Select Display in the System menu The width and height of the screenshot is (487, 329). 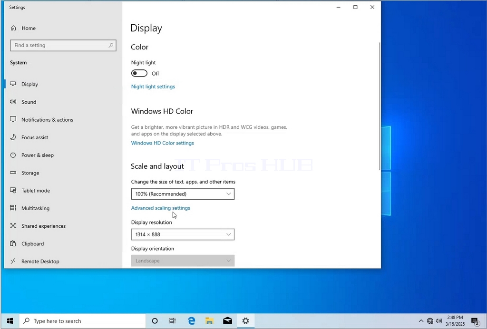(63, 84)
